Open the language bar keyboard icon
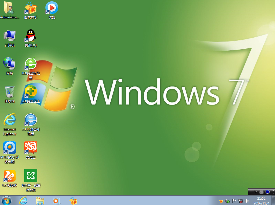 pos(262,192)
